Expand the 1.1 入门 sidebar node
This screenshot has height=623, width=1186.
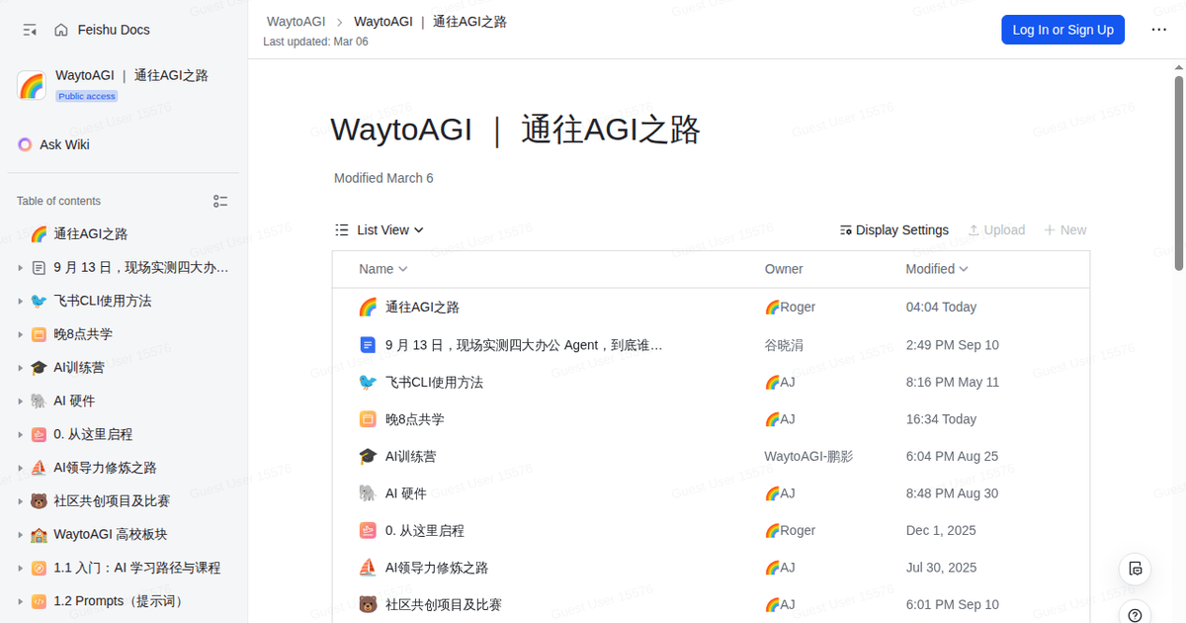tap(20, 568)
